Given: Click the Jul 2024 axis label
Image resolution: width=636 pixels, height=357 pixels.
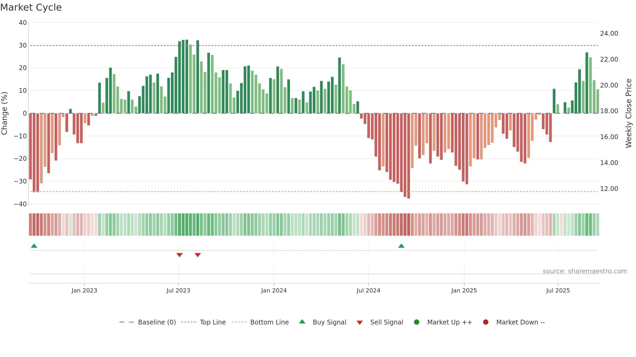Looking at the screenshot, I should pos(368,290).
